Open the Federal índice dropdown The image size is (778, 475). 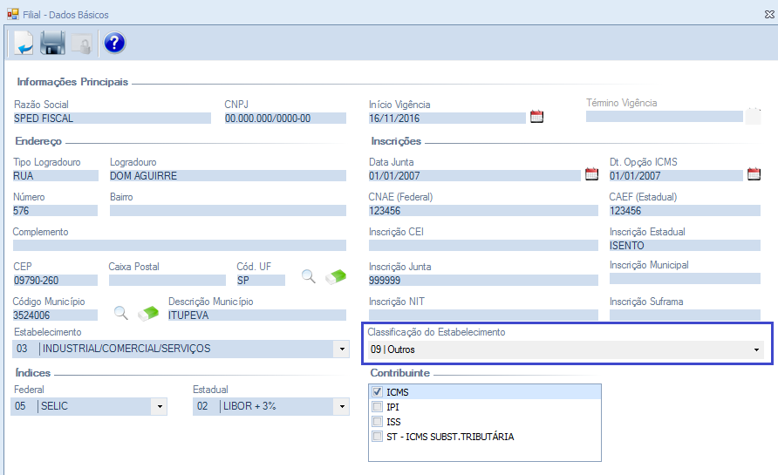pyautogui.click(x=159, y=406)
